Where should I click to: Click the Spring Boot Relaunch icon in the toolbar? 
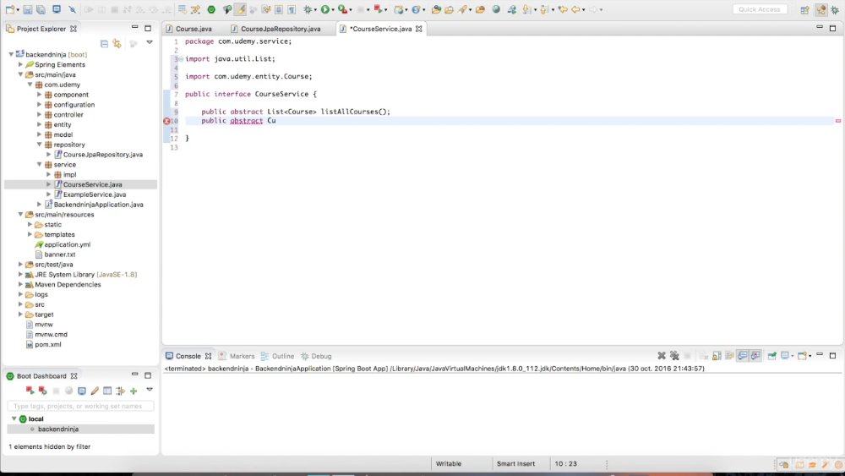380,9
